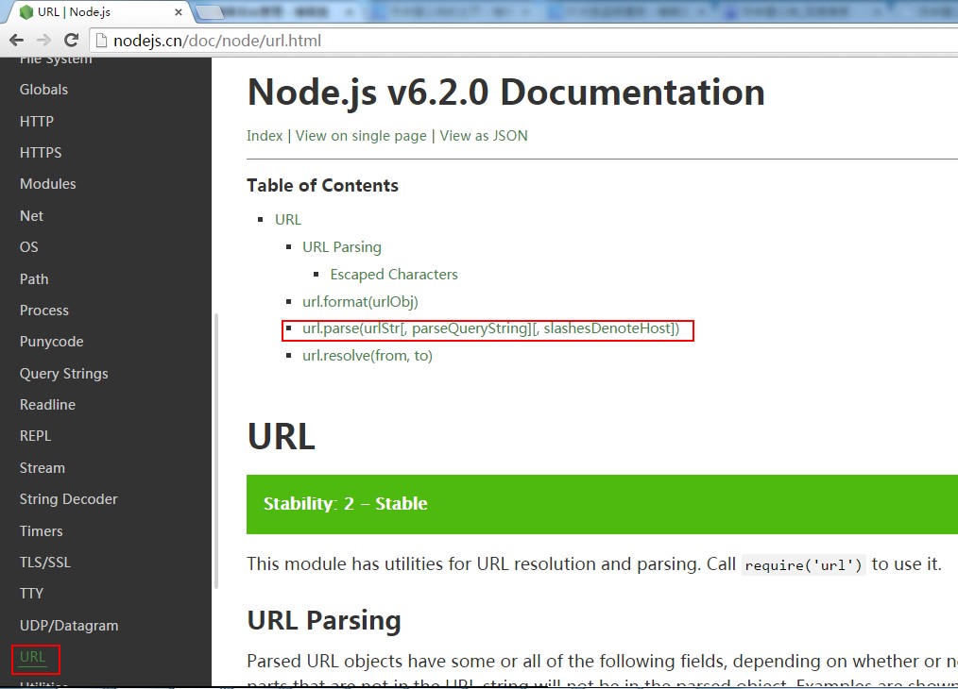Focus the address bar showing nodejs.cn/doc/node/url.html
Viewport: 958px width, 689px height.
click(x=525, y=41)
